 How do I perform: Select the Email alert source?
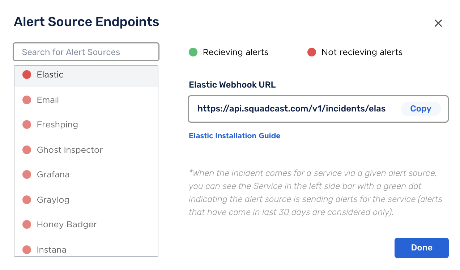pos(86,100)
